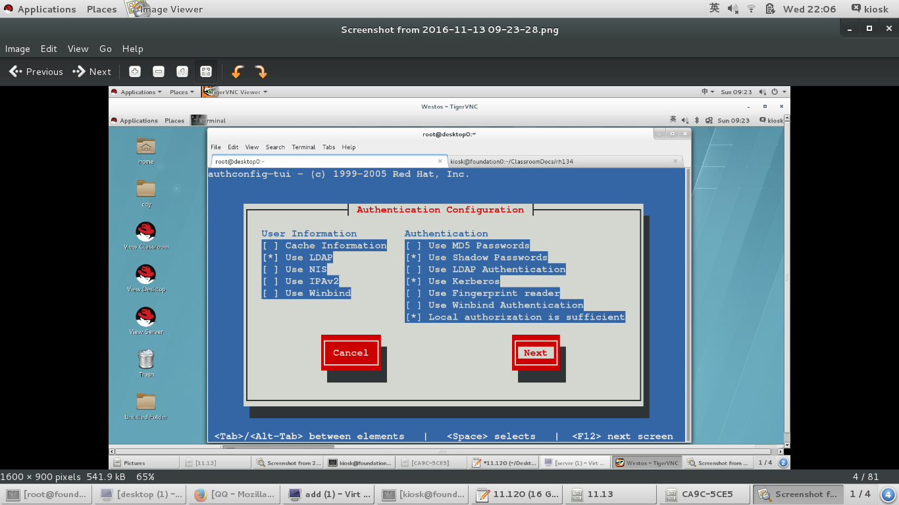Click the Pictures item in inner taskbar

145,463
